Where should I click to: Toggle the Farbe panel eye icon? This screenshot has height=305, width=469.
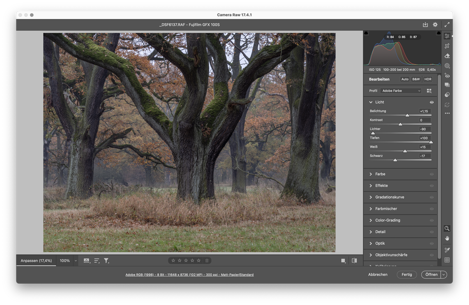click(x=431, y=174)
